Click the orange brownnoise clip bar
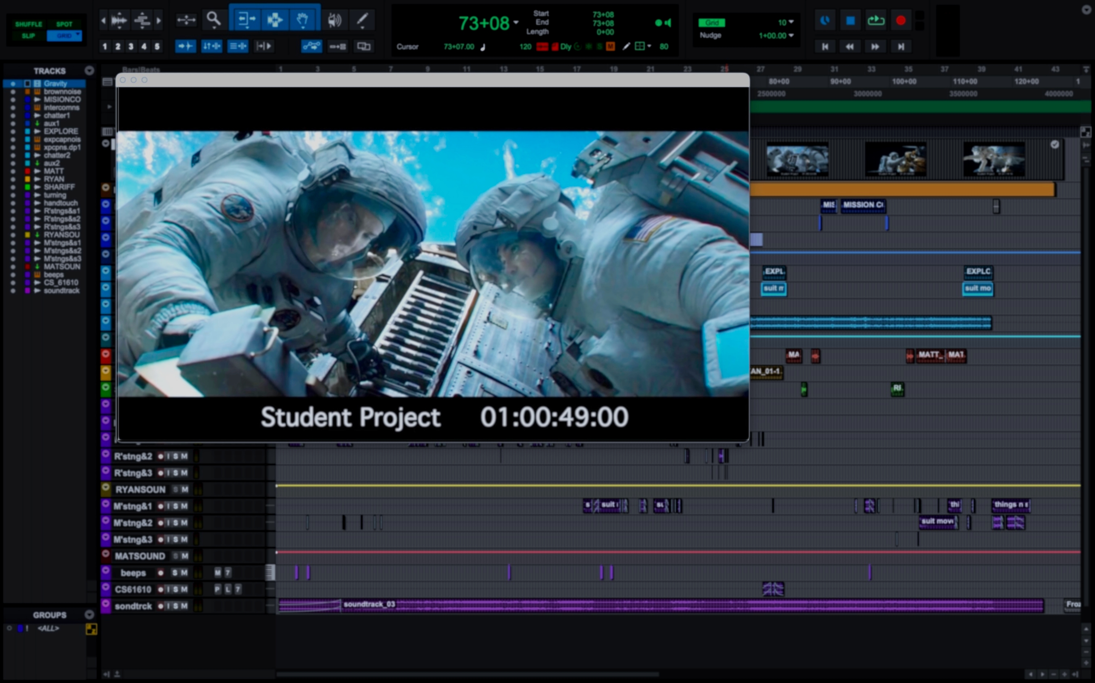 point(903,189)
